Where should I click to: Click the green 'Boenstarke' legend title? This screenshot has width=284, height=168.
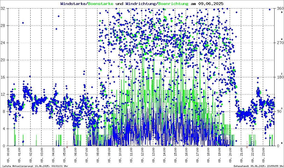pyautogui.click(x=100, y=4)
